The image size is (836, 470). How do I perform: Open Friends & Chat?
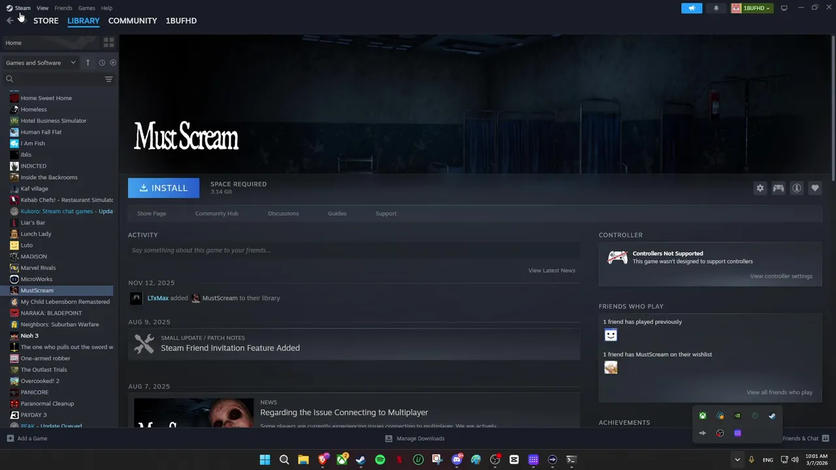coord(805,439)
